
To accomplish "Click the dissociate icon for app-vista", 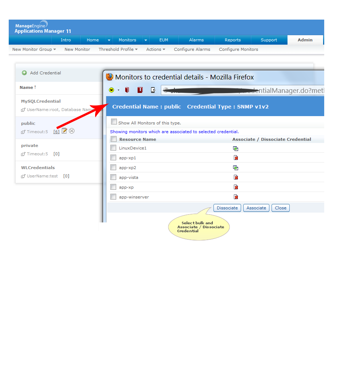I will (x=236, y=177).
